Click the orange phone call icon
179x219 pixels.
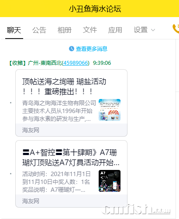click(176, 29)
